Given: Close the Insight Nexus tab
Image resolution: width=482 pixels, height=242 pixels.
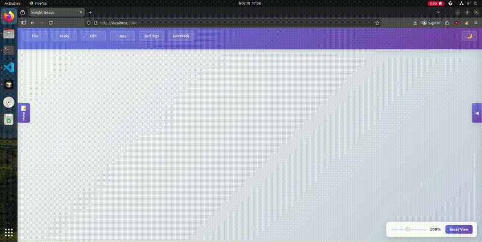Looking at the screenshot, I should (81, 13).
